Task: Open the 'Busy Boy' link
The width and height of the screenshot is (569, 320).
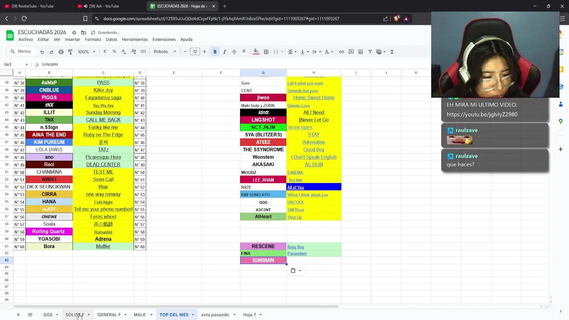Action: click(x=296, y=247)
